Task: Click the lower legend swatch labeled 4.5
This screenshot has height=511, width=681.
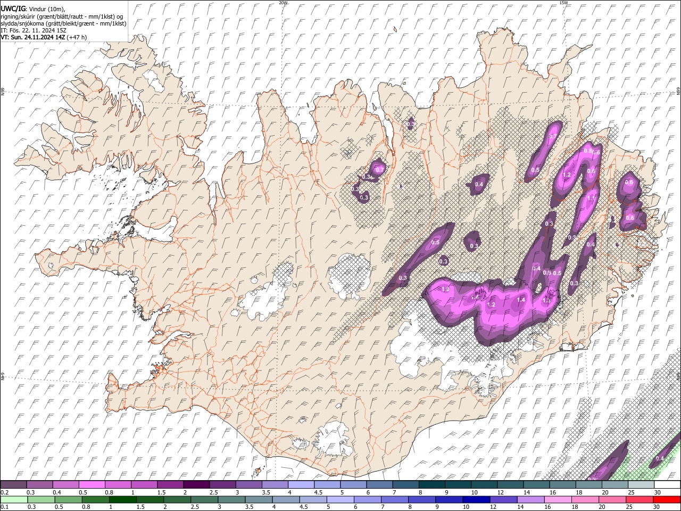Action: tap(313, 499)
